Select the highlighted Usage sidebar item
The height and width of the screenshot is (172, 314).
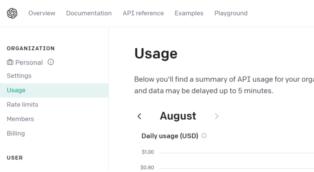pos(16,90)
